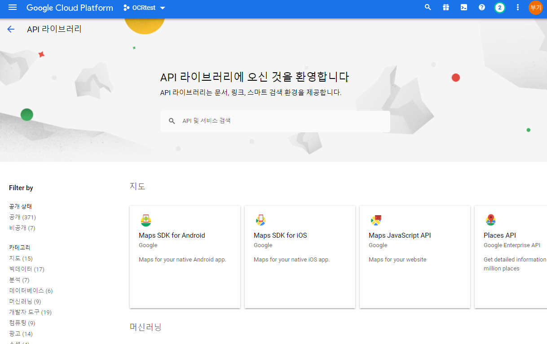Open the gift free trial icon
Viewport: 547px width, 344px height.
[446, 8]
